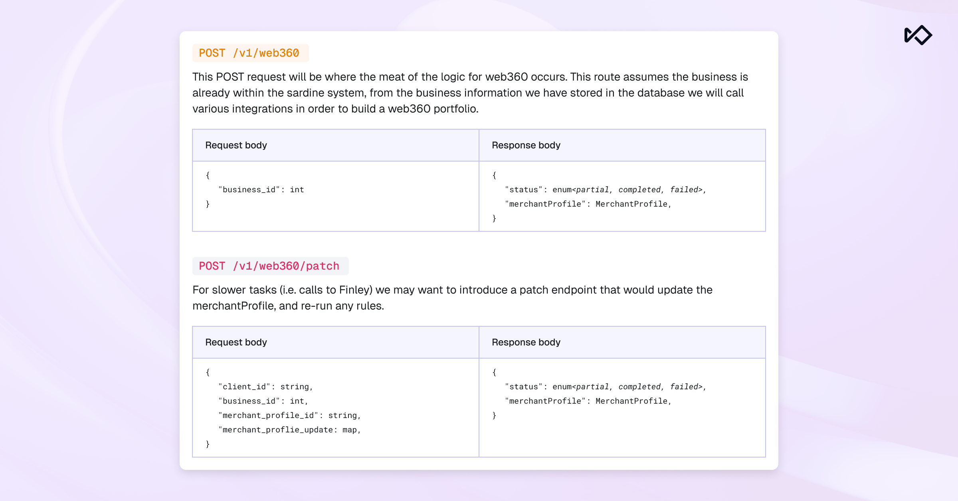Click the closing brace of patch request body
This screenshot has height=501, width=958.
(208, 444)
